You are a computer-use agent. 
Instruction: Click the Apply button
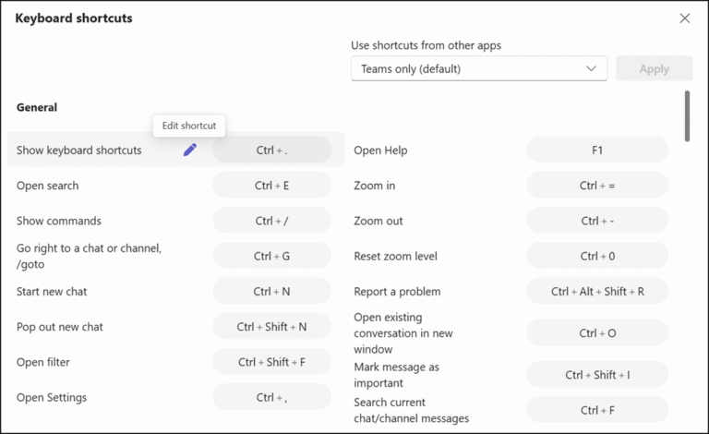tap(654, 68)
